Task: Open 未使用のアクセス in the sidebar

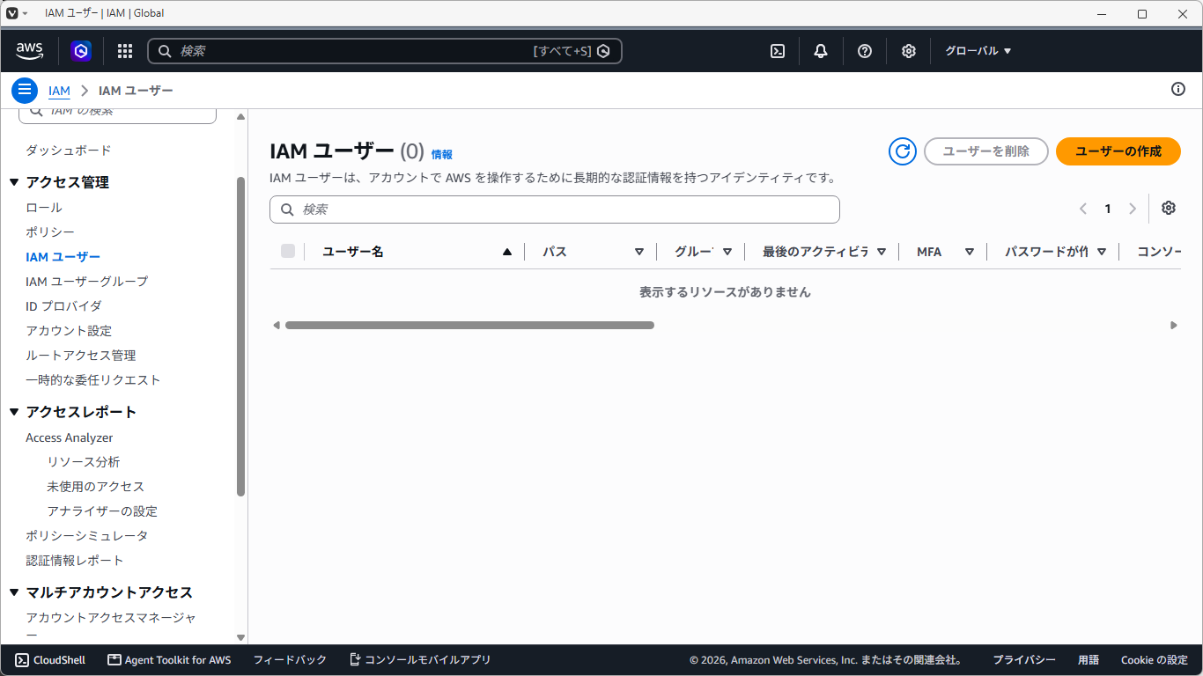Action: [96, 487]
